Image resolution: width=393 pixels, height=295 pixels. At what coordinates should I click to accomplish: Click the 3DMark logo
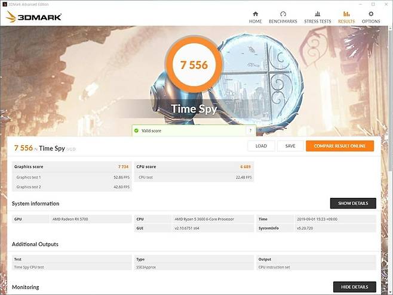(33, 17)
